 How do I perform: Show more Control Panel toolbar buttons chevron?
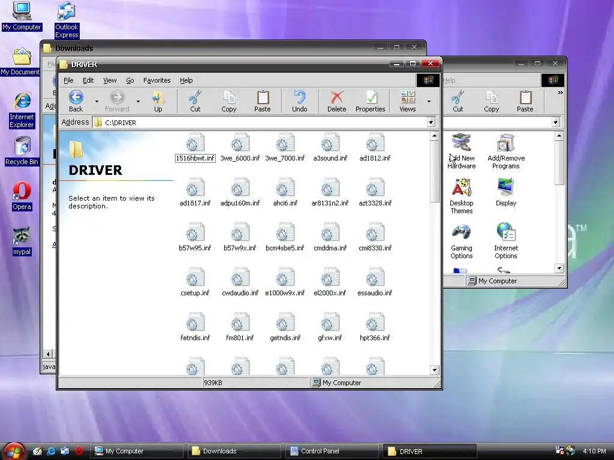(561, 93)
